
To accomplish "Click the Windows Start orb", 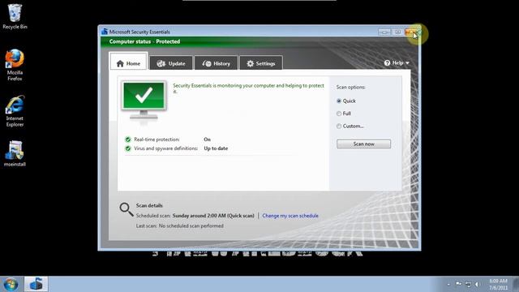I will tap(11, 285).
